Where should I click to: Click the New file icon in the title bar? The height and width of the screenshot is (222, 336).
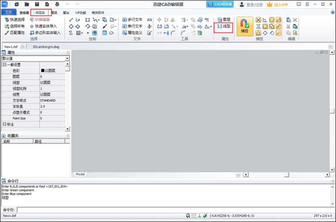pyautogui.click(x=17, y=4)
